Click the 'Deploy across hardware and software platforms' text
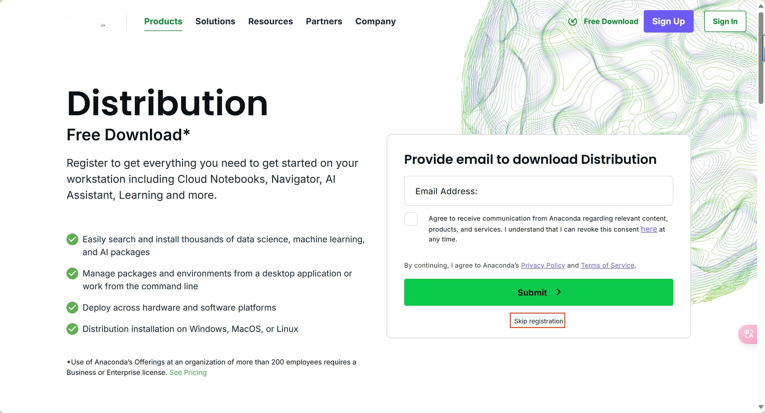This screenshot has width=765, height=413. pyautogui.click(x=179, y=308)
